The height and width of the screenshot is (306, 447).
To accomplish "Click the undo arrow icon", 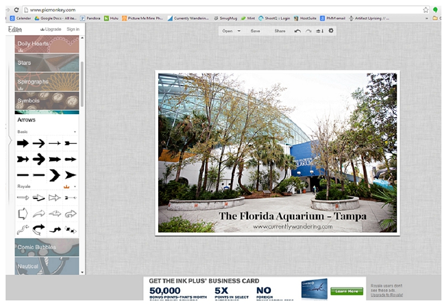I will tap(298, 31).
